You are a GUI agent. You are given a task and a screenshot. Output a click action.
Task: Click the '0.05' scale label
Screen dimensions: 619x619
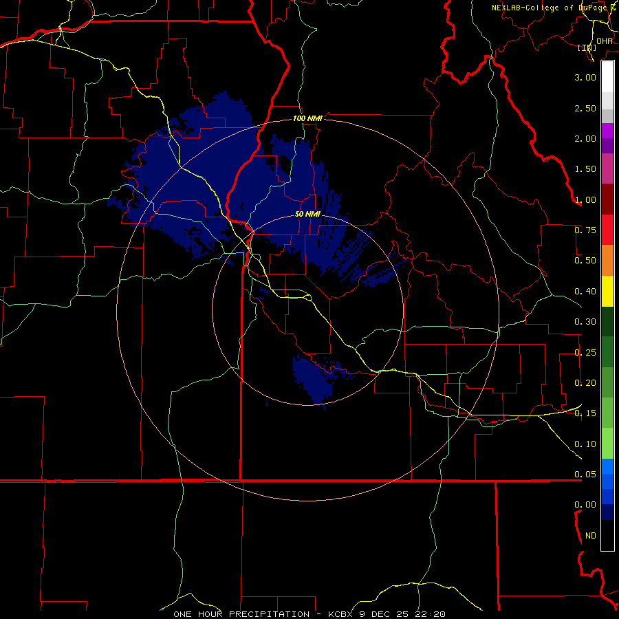point(585,475)
